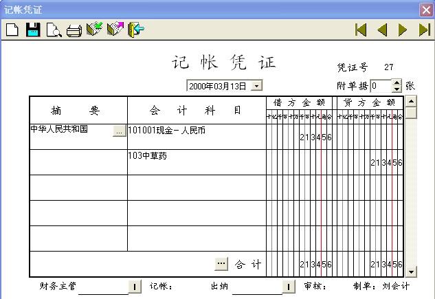Image resolution: width=435 pixels, height=299 pixels.
Task: Exit via the door arrow icon
Action: (x=136, y=30)
